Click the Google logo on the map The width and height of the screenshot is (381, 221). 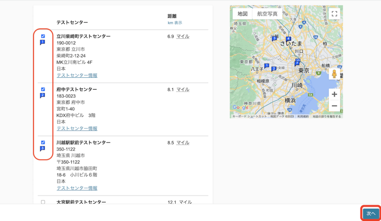[x=240, y=108]
